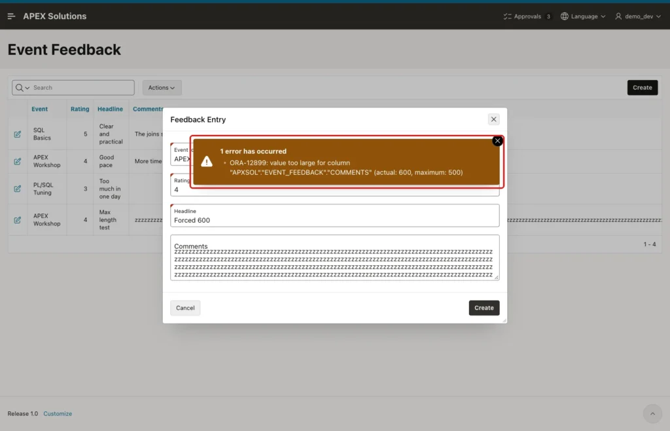Screen dimensions: 670x431
Task: Expand the Language dropdown
Action: coord(583,16)
